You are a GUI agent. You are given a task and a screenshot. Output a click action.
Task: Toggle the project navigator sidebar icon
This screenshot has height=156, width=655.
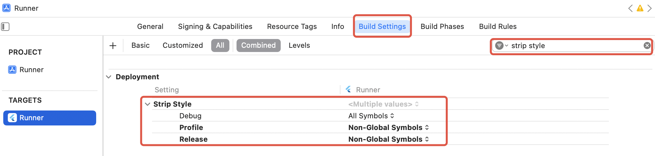pos(5,27)
